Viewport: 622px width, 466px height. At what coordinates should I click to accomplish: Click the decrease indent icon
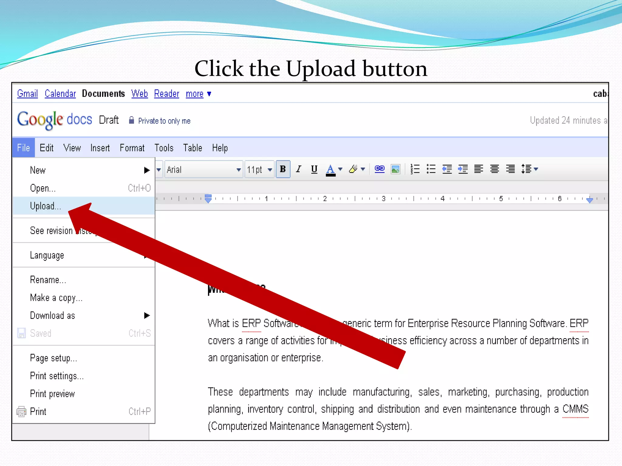(x=447, y=169)
